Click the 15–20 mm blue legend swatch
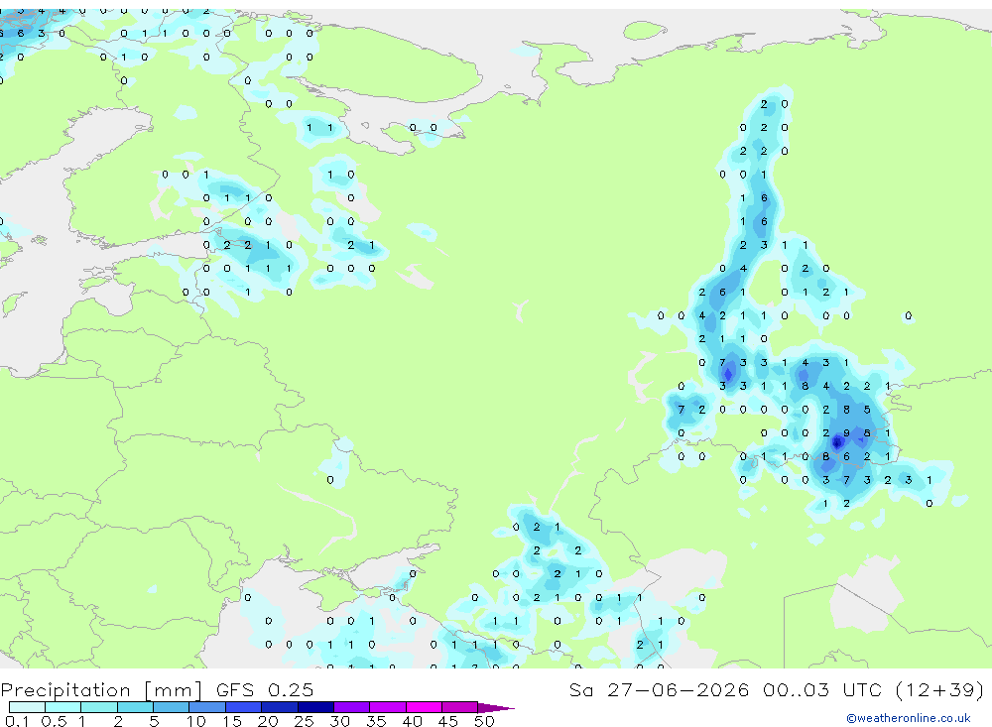 tap(244, 707)
